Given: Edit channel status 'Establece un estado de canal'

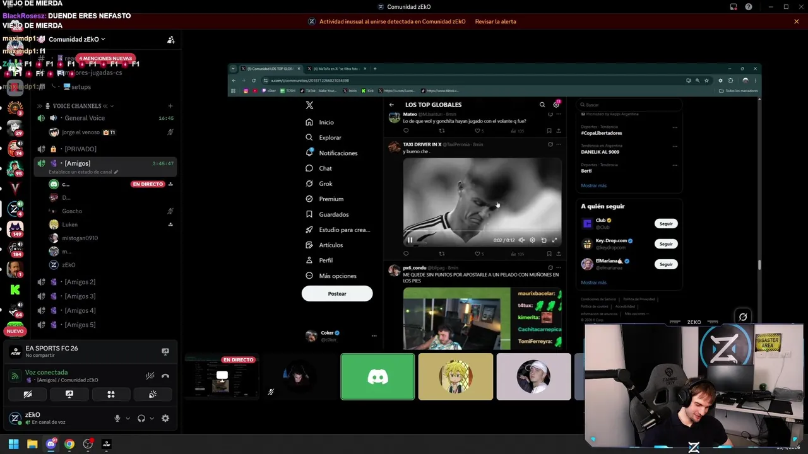Looking at the screenshot, I should (x=83, y=172).
